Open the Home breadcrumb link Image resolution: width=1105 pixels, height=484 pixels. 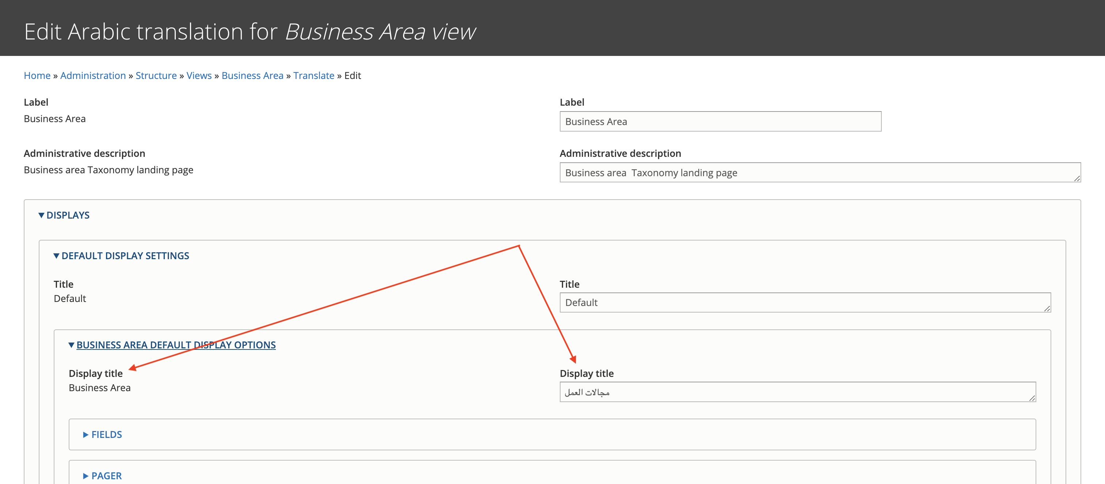point(37,76)
